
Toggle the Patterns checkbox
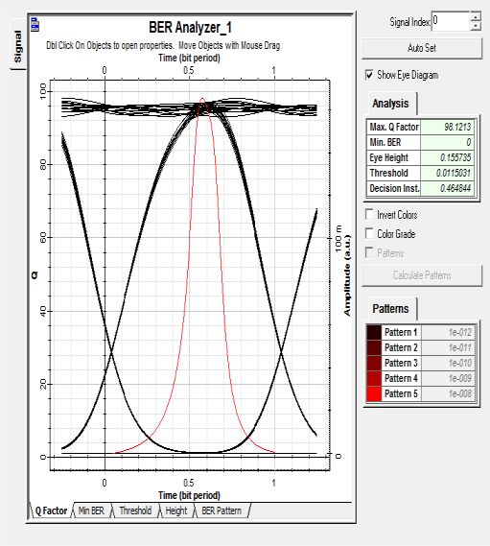(x=369, y=252)
